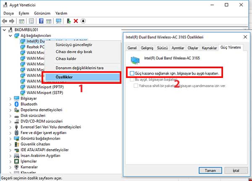Click the DVD/CD-ROM sürücüleri disc icon

coord(16,122)
